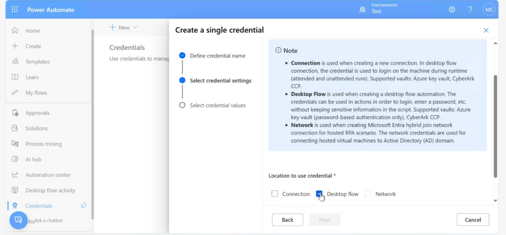Click the Power Automate title link
Image resolution: width=506 pixels, height=235 pixels.
(51, 10)
